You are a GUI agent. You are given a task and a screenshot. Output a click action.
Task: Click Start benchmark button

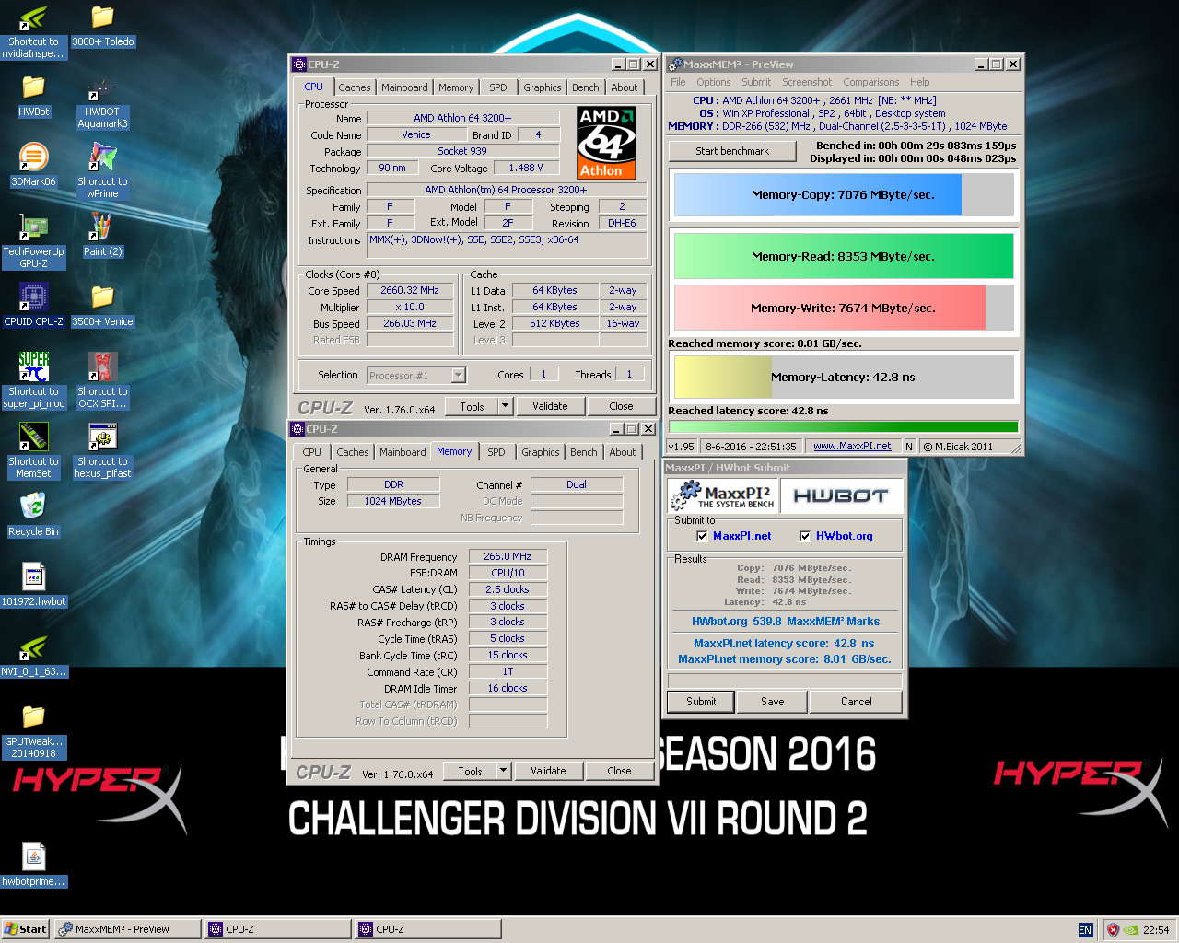click(732, 151)
